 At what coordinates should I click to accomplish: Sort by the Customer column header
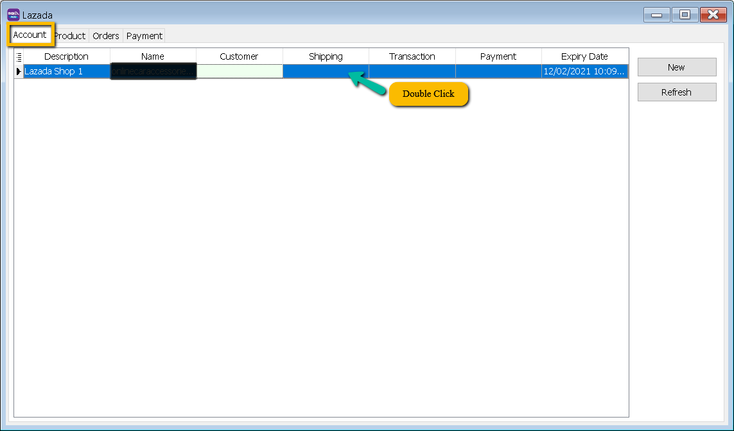pos(239,56)
